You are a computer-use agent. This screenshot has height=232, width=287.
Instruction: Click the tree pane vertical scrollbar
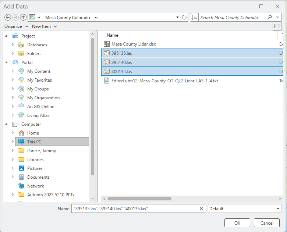(92, 107)
